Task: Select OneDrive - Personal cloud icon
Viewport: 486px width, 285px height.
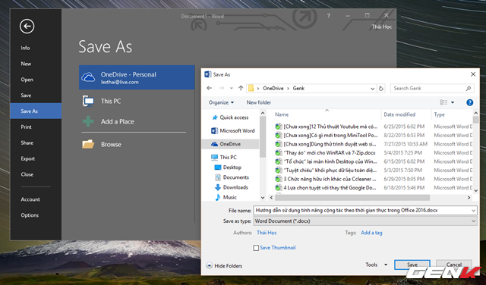Action: pyautogui.click(x=88, y=77)
